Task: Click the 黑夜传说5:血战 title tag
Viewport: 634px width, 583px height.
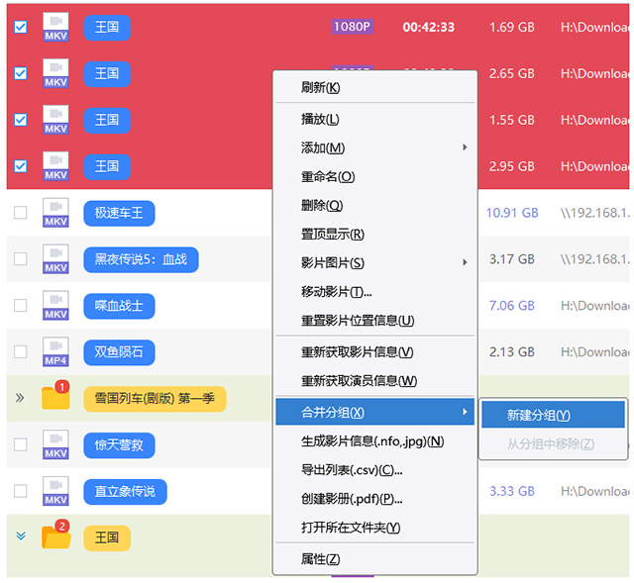Action: (x=141, y=259)
